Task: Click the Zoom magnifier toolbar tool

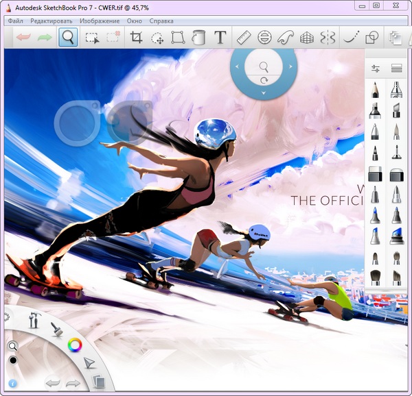Action: tap(67, 38)
